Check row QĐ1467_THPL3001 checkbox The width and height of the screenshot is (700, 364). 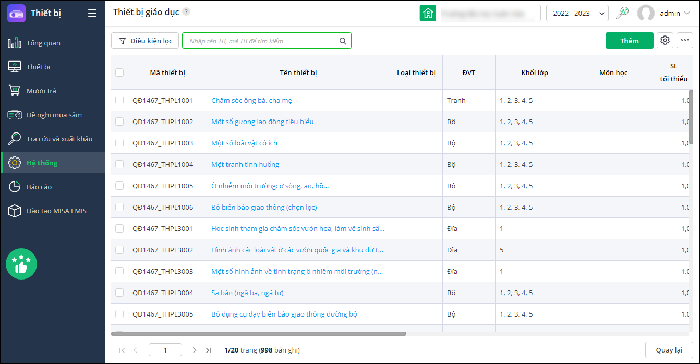click(119, 228)
